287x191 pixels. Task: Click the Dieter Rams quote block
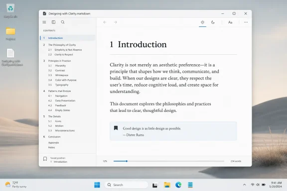pyautogui.click(x=173, y=131)
